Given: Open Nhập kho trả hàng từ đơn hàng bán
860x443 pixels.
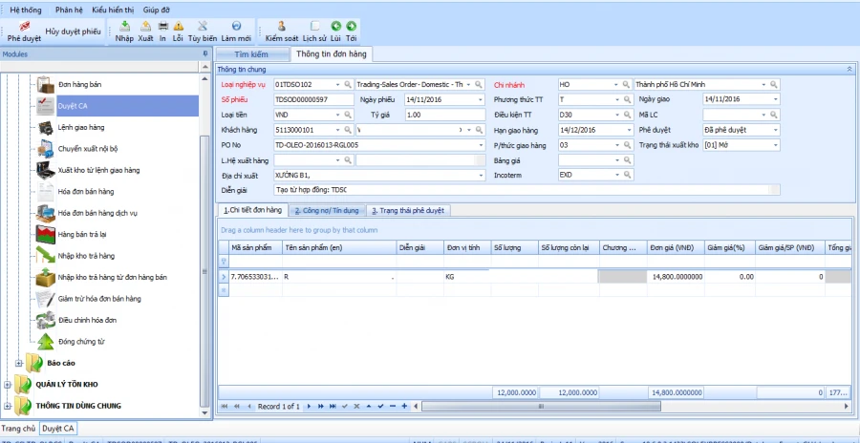Looking at the screenshot, I should pyautogui.click(x=113, y=277).
